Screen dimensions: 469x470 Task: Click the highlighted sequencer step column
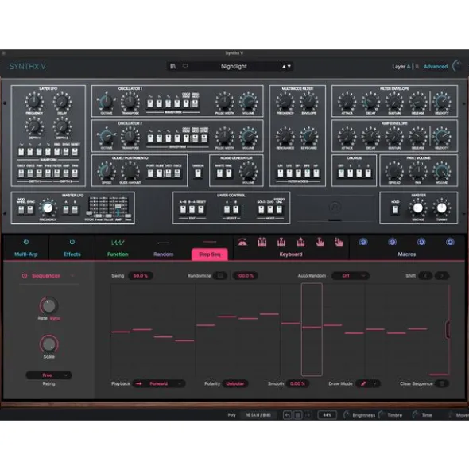tap(312, 329)
